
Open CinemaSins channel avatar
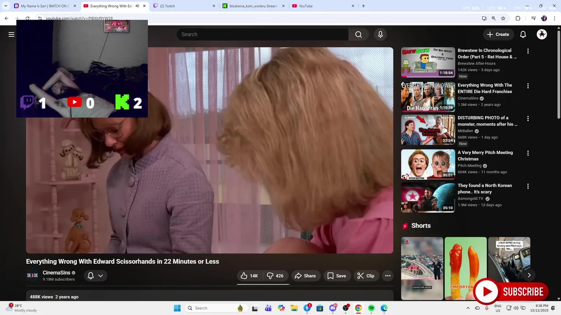coord(32,276)
